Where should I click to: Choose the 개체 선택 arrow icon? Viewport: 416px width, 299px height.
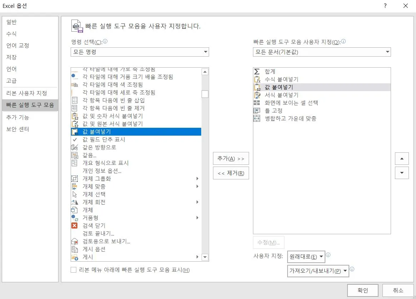[75, 194]
